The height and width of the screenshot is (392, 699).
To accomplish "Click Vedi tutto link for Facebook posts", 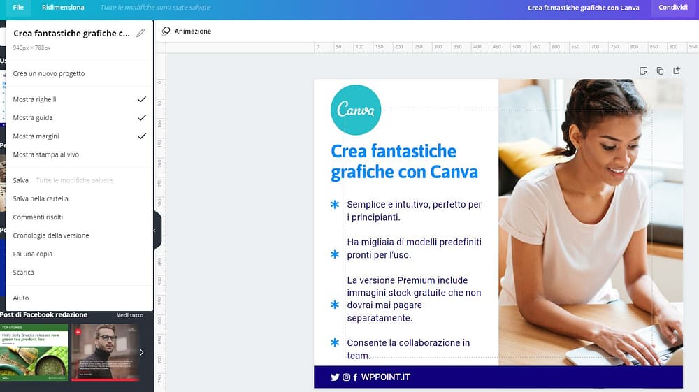I will pyautogui.click(x=130, y=315).
